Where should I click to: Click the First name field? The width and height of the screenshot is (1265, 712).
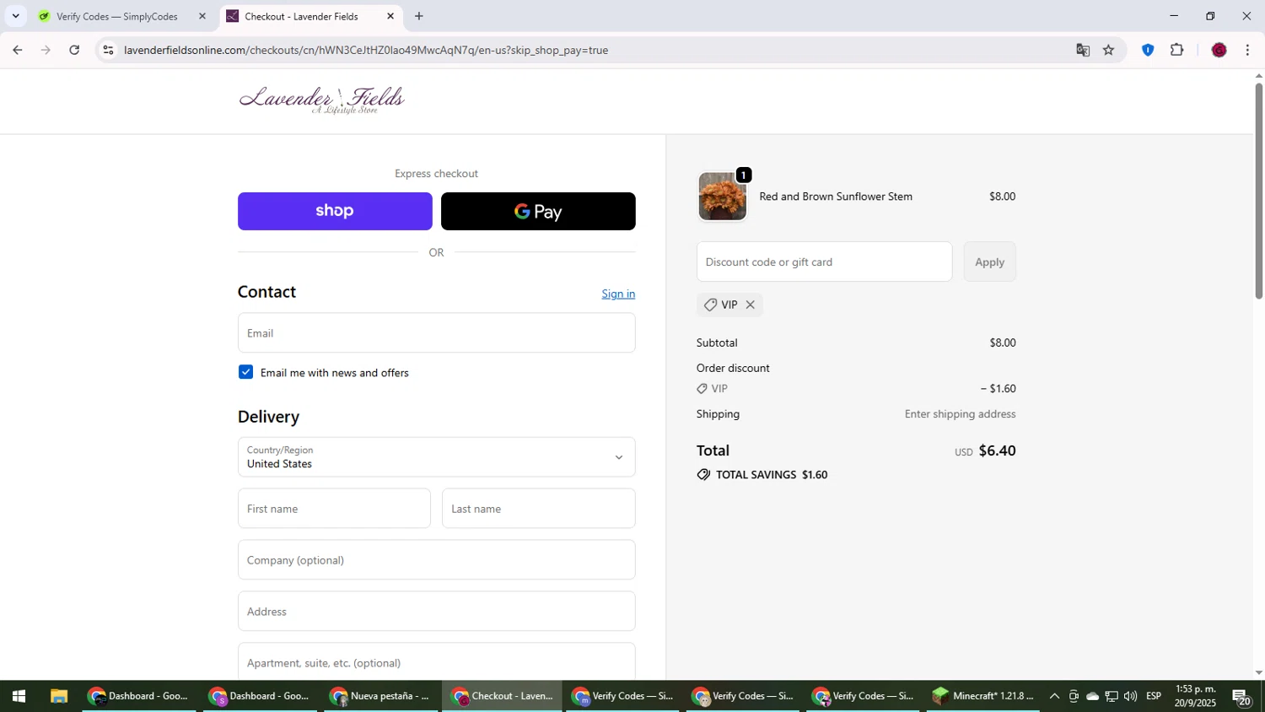(334, 509)
